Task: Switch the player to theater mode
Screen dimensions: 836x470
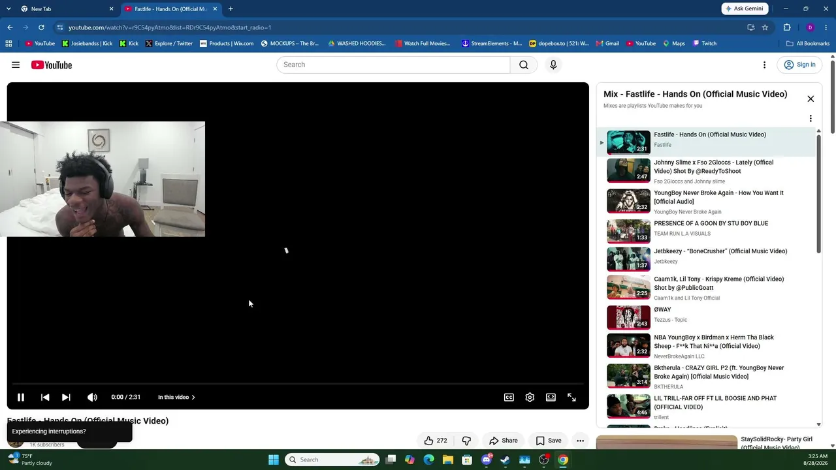Action: click(x=551, y=397)
